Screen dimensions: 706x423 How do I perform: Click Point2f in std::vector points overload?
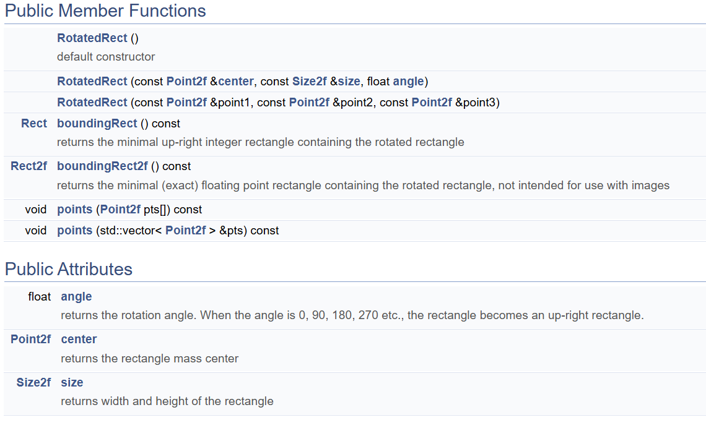point(185,230)
